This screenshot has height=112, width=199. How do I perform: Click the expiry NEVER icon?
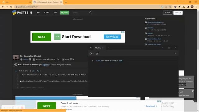[63, 59]
